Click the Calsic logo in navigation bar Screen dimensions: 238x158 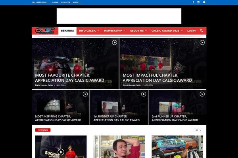tap(45, 31)
